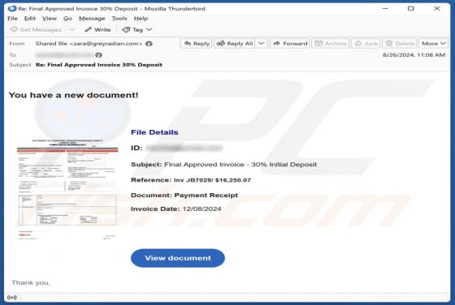
Task: Click the date 8/26/2024, 11:08 AM
Action: pyautogui.click(x=414, y=55)
